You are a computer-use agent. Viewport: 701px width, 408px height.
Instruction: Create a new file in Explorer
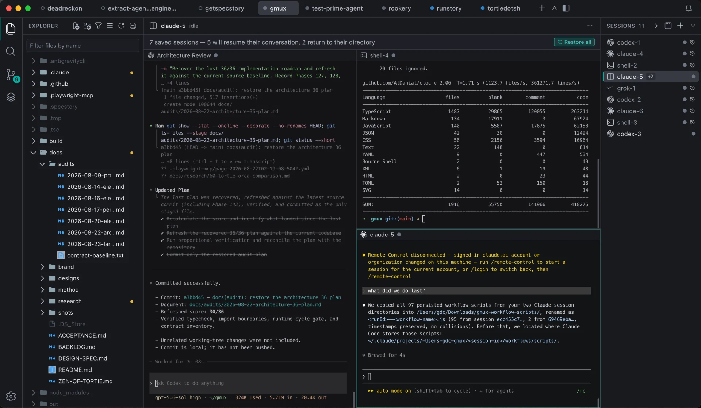point(76,26)
